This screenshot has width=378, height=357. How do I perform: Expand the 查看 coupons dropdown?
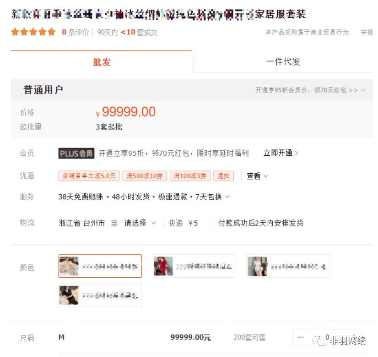[257, 176]
